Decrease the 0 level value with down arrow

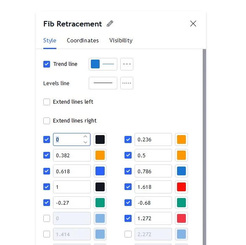tap(85, 142)
